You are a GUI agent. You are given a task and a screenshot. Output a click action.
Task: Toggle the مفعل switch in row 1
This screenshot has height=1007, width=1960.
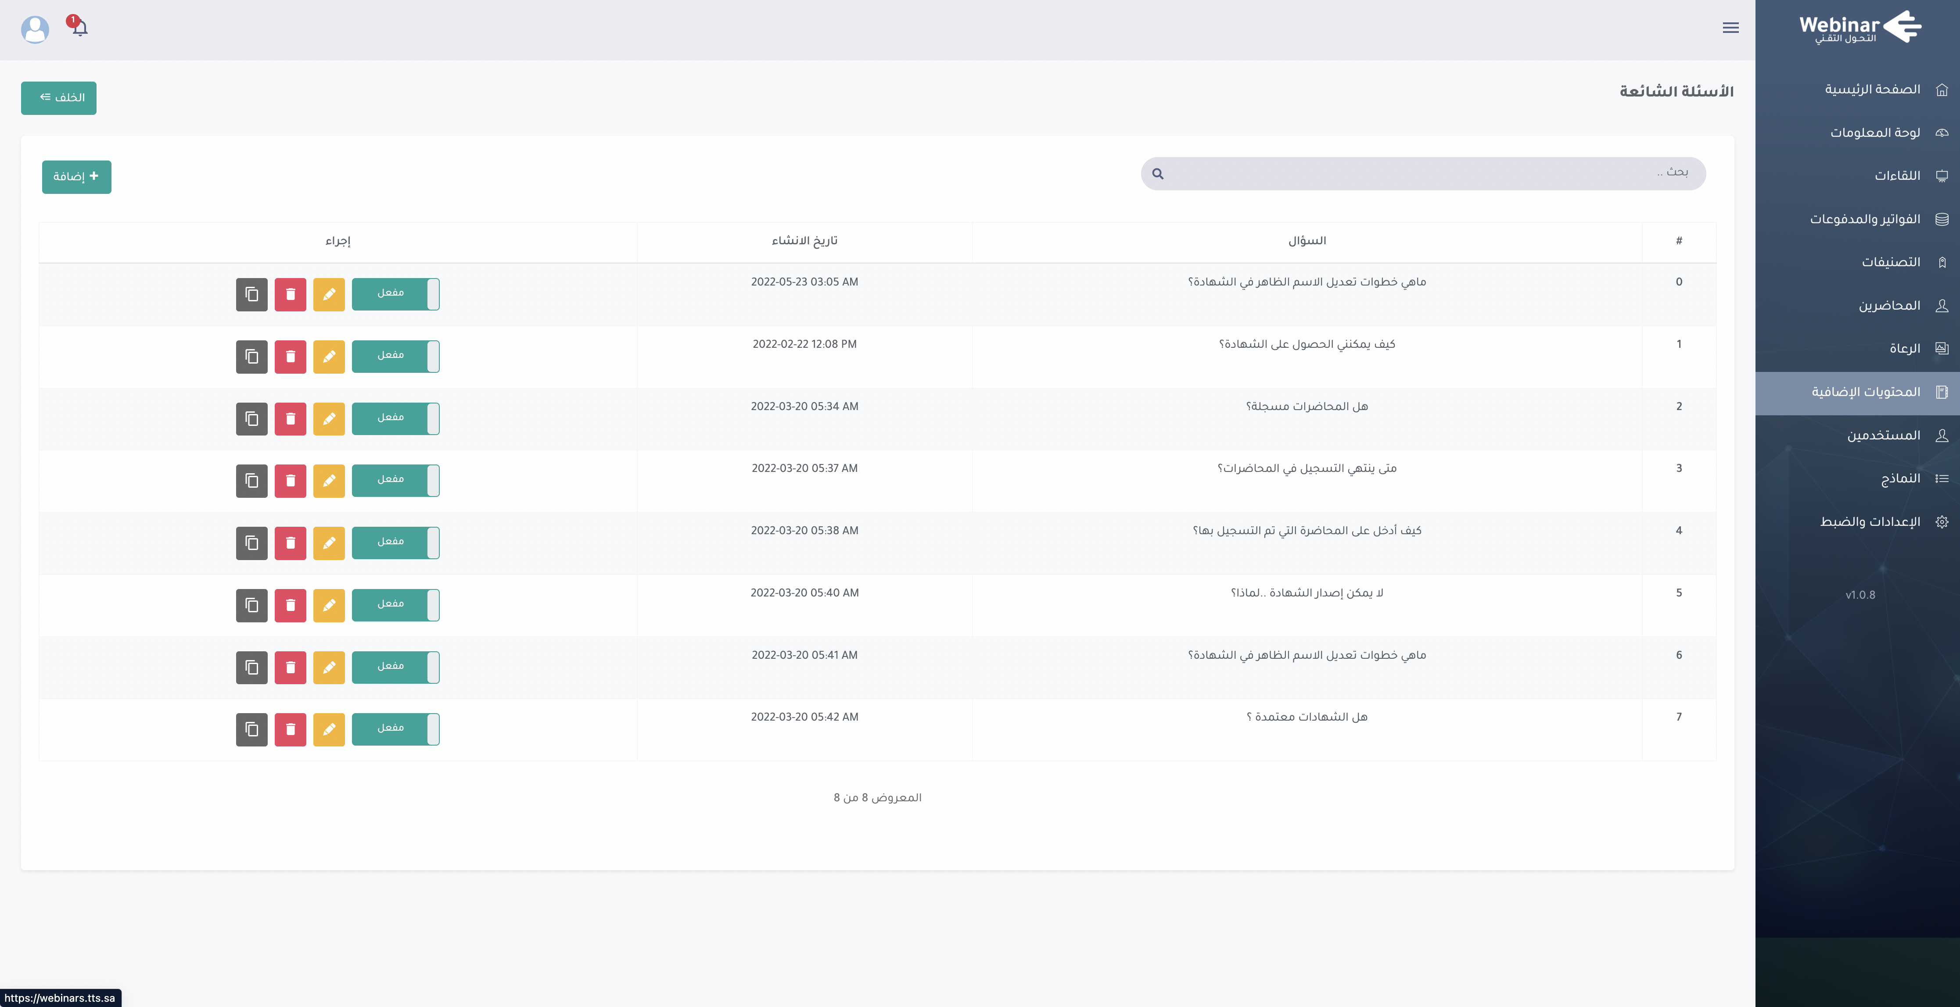click(396, 357)
